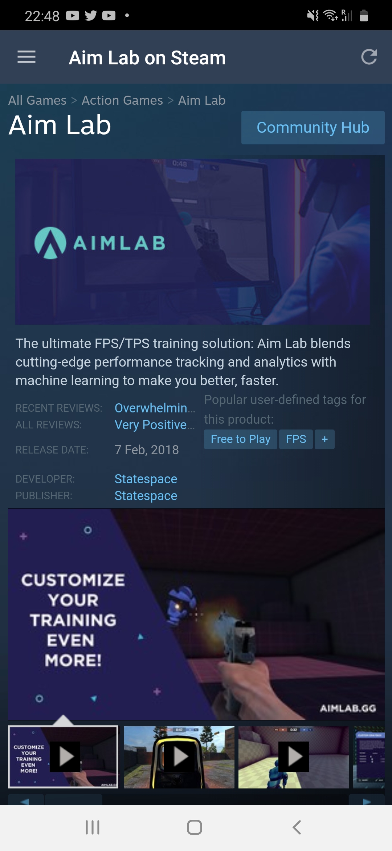
Task: Select the Free to Play tag
Action: pos(241,439)
